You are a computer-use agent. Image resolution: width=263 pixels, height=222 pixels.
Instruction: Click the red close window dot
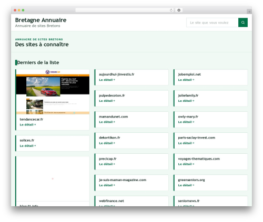[15, 10]
